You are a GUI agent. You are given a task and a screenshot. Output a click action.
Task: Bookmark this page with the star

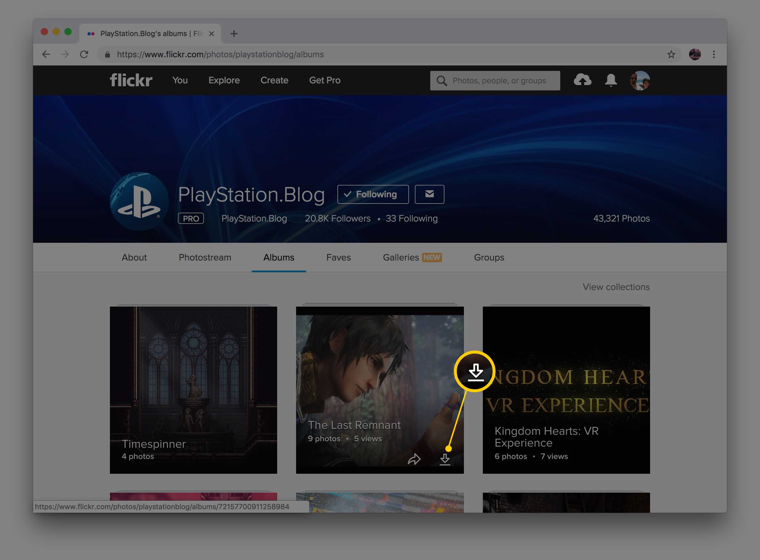pyautogui.click(x=671, y=54)
